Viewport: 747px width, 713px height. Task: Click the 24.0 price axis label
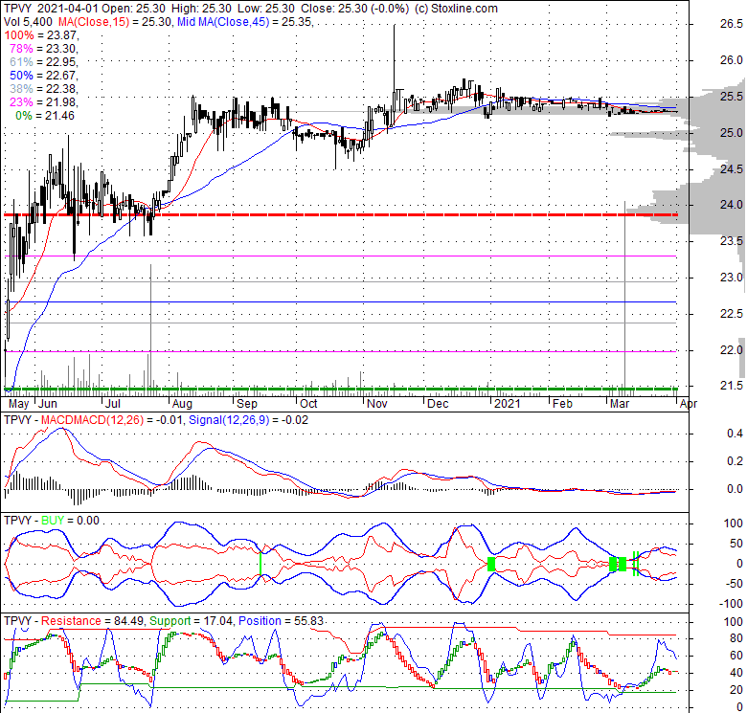point(731,205)
